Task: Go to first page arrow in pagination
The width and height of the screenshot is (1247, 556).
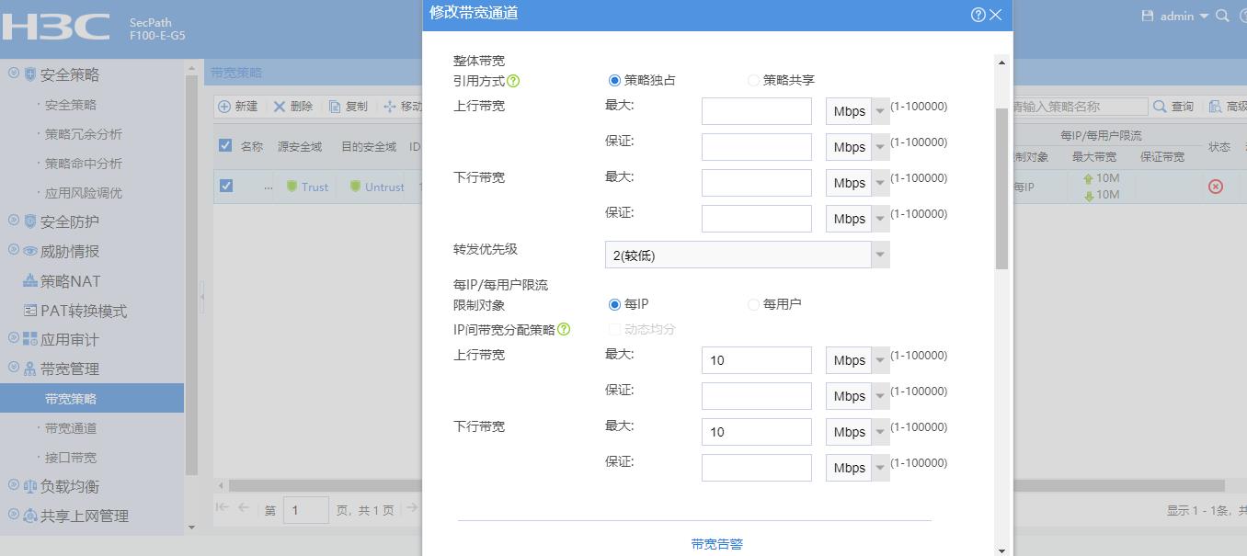Action: pos(222,506)
